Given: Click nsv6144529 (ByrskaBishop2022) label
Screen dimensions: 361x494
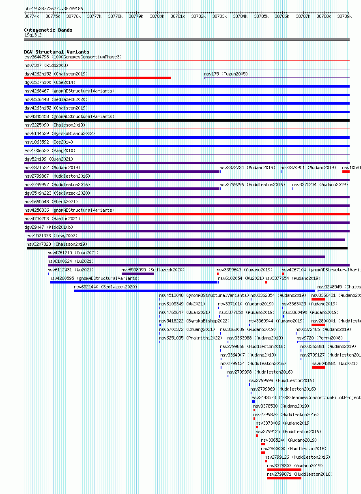Looking at the screenshot, I should (x=60, y=133).
